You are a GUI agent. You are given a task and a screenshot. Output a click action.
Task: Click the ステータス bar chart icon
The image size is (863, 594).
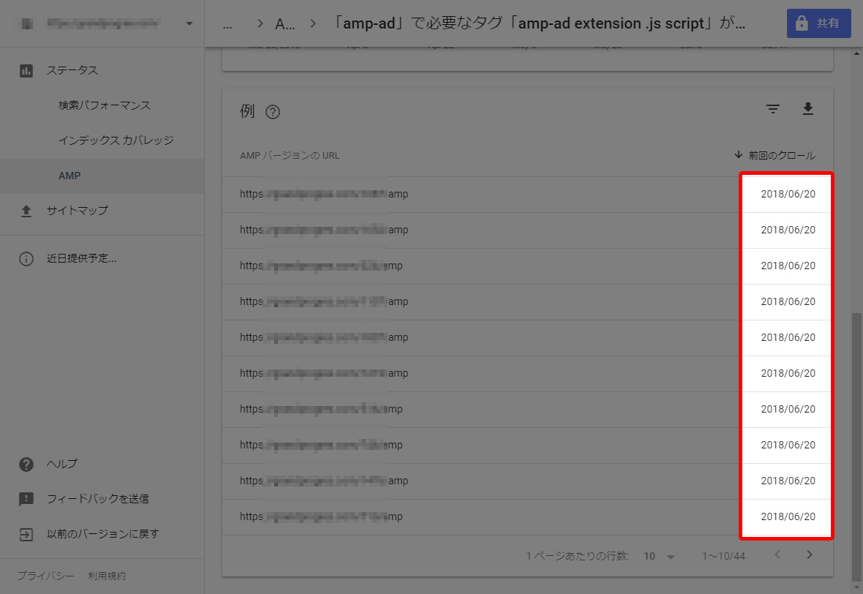tap(26, 71)
